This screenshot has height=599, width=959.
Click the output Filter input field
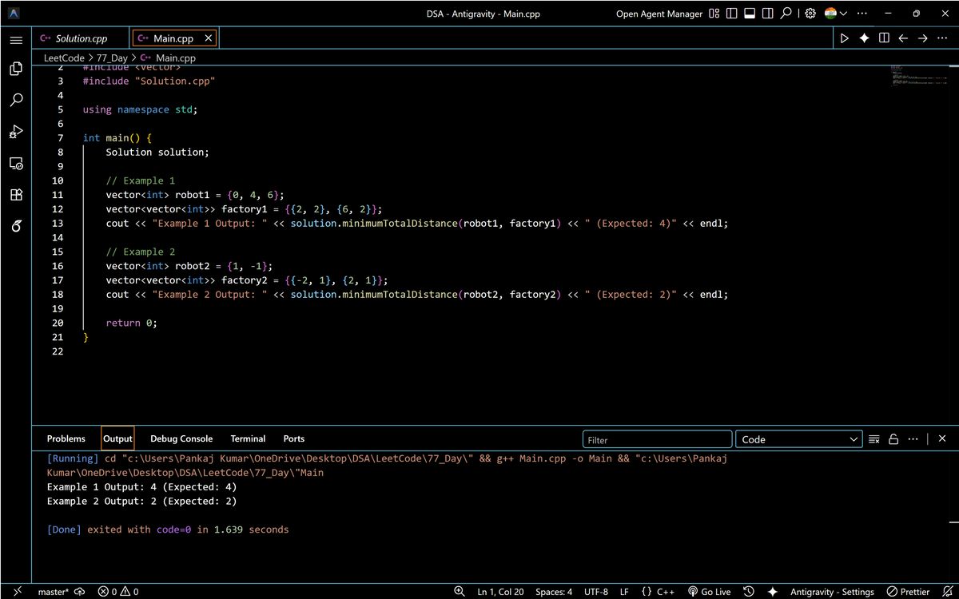click(x=657, y=439)
